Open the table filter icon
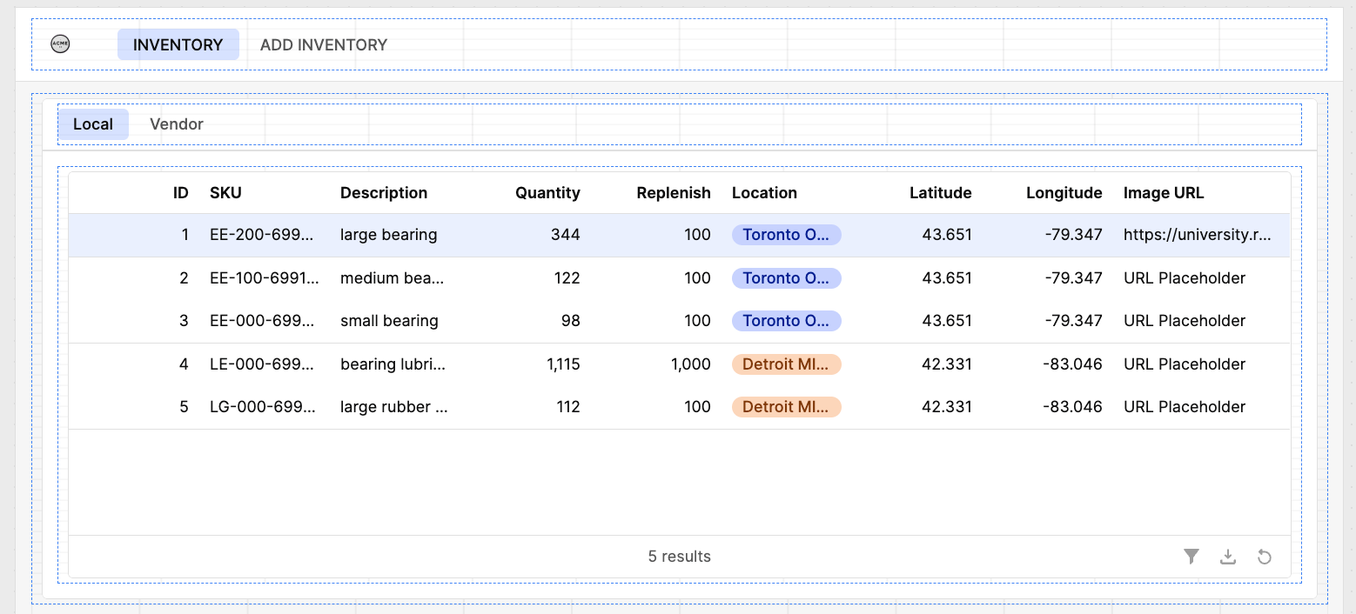1356x614 pixels. 1192,557
